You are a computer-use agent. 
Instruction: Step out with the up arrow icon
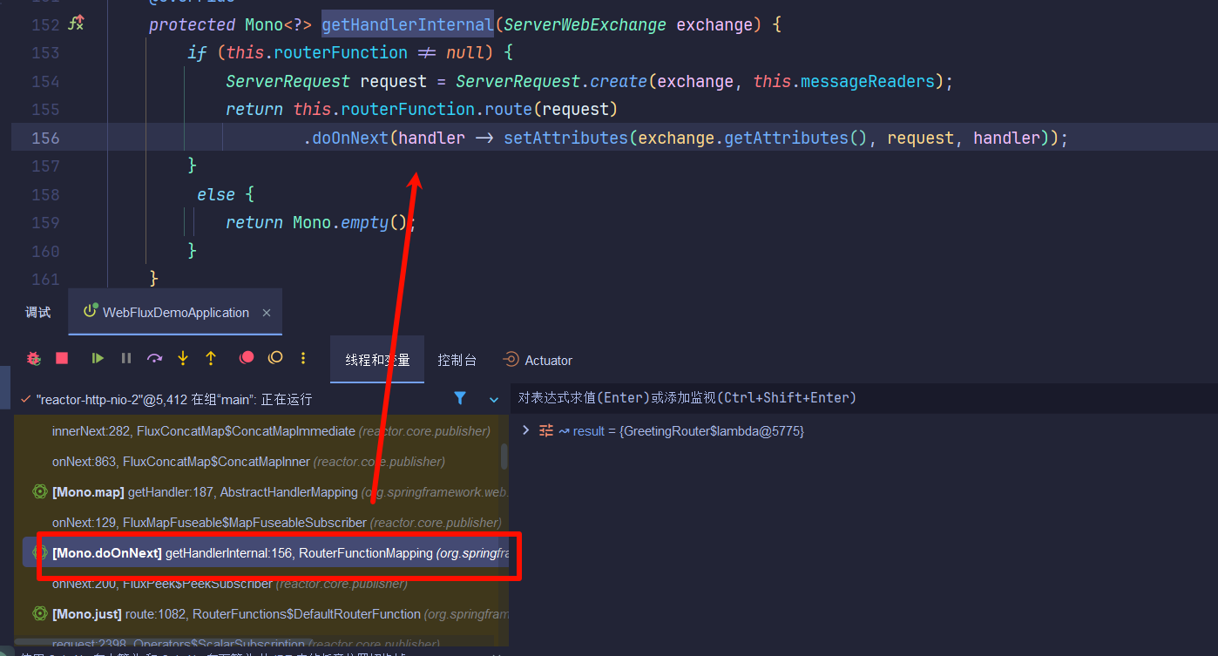pos(211,358)
